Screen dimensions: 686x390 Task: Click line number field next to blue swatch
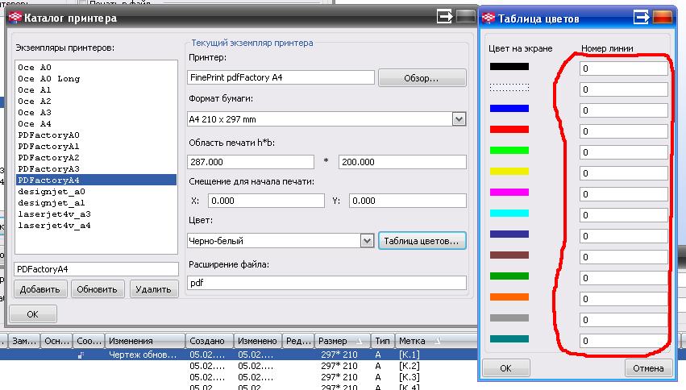click(x=623, y=110)
